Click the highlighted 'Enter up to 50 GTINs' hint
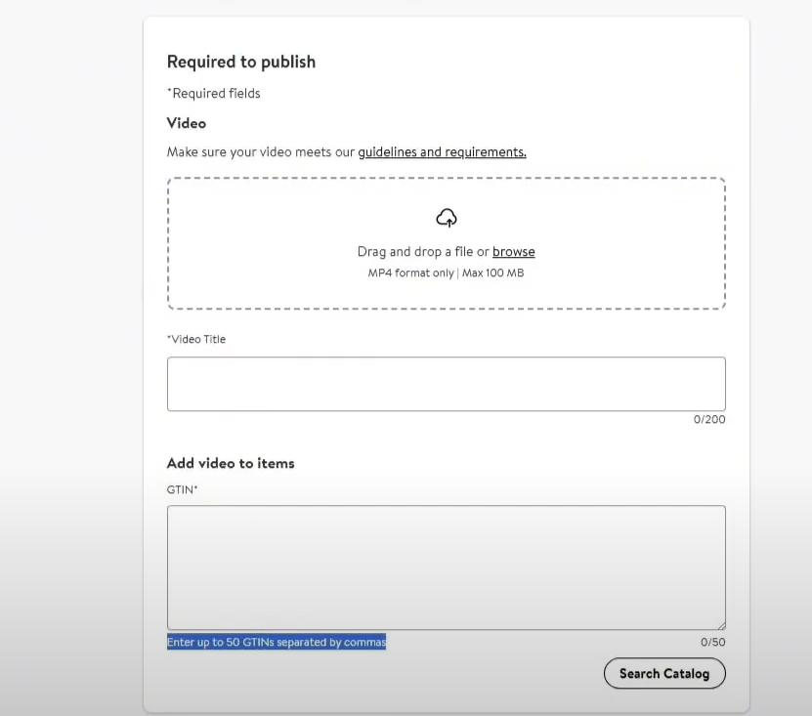Screen dimensions: 812x716 click(277, 642)
